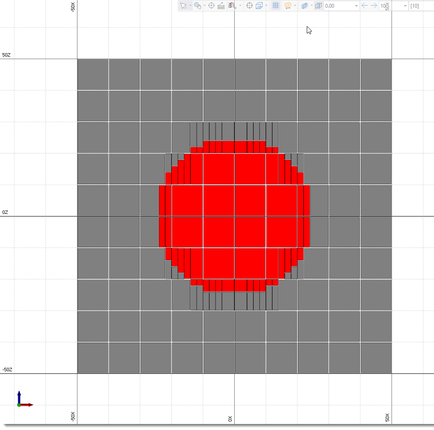Expand the lighting options dropdown arrow
The width and height of the screenshot is (434, 430).
click(x=295, y=6)
